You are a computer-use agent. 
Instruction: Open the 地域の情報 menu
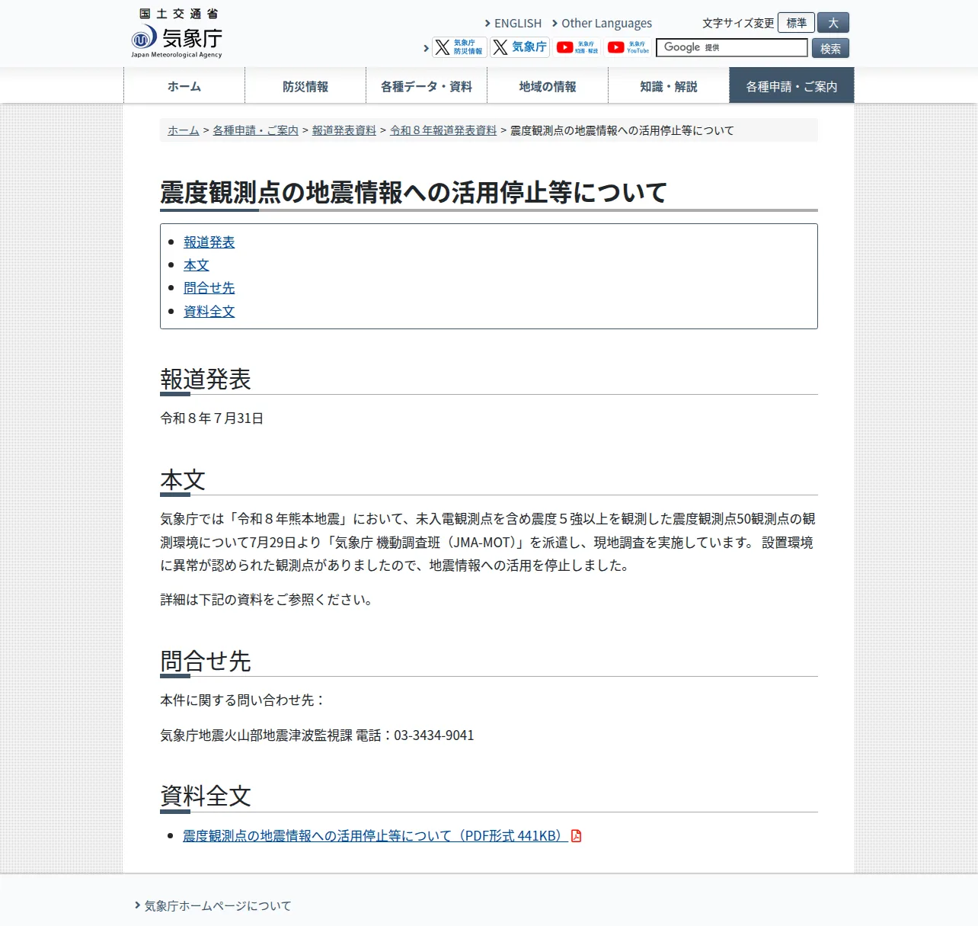tap(548, 86)
